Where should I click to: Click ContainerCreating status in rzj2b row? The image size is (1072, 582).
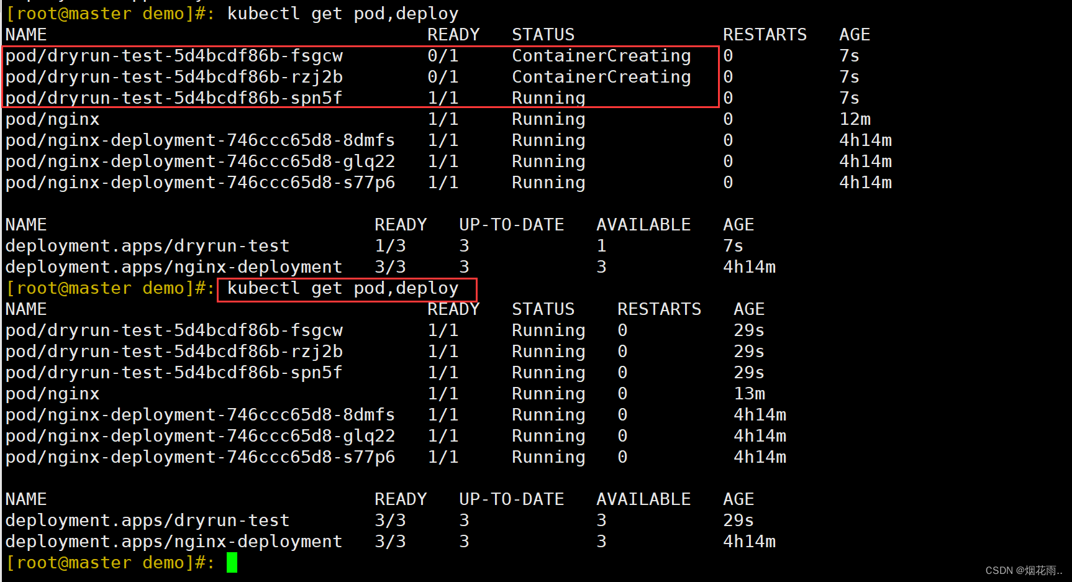pos(601,77)
